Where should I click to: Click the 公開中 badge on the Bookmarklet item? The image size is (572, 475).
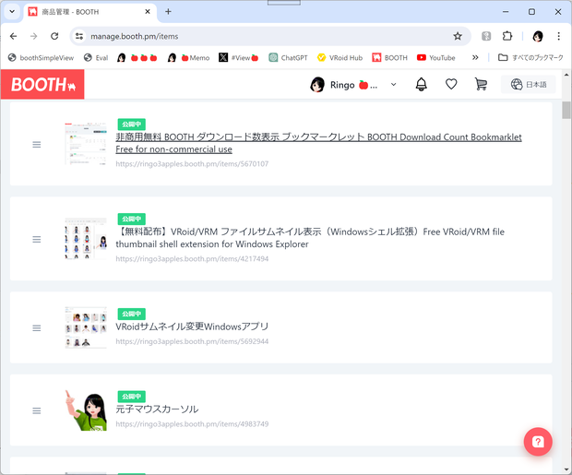[x=131, y=125]
